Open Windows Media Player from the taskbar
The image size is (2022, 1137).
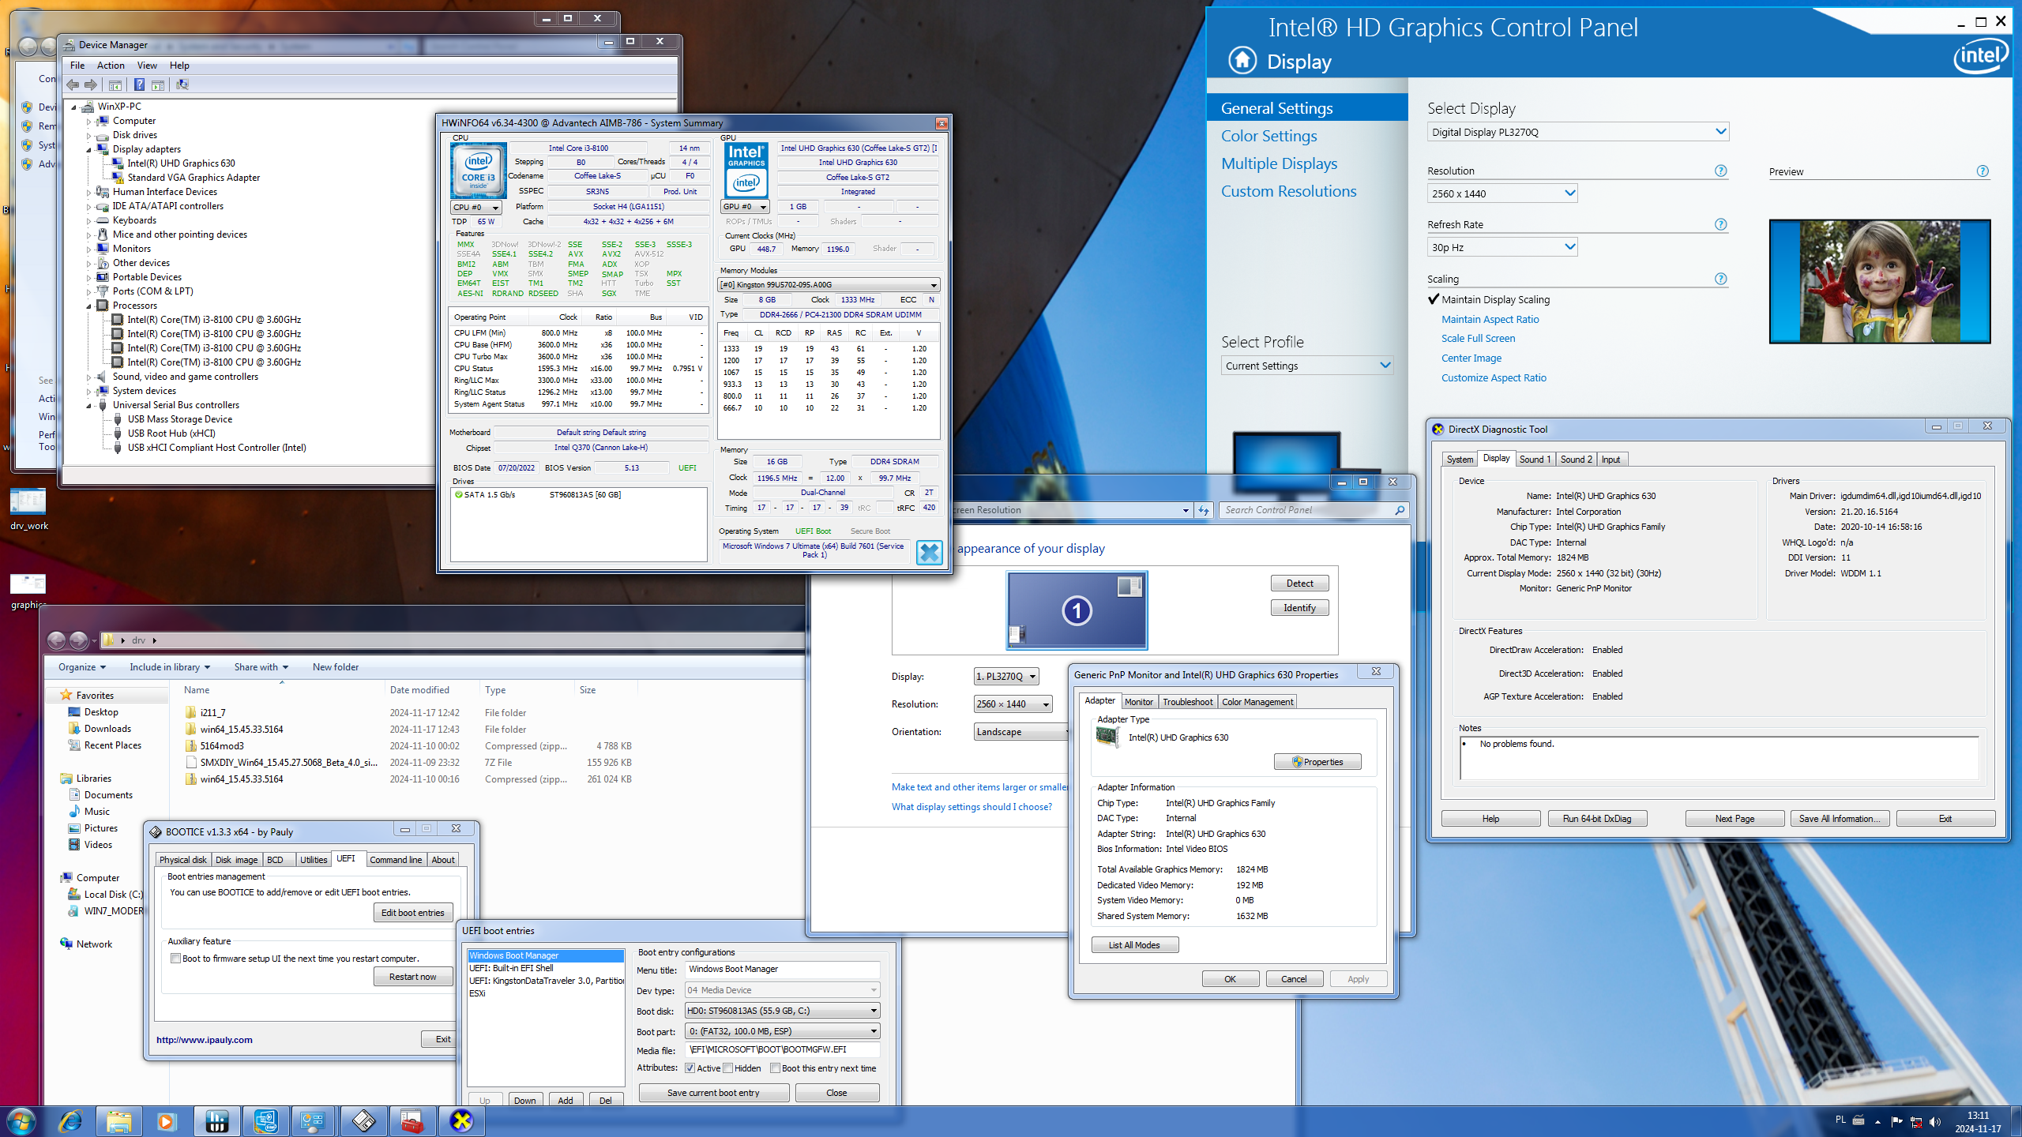pyautogui.click(x=167, y=1120)
